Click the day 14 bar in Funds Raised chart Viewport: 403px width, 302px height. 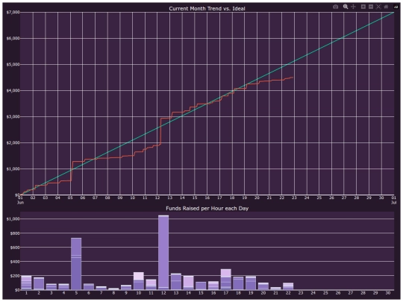pos(188,283)
